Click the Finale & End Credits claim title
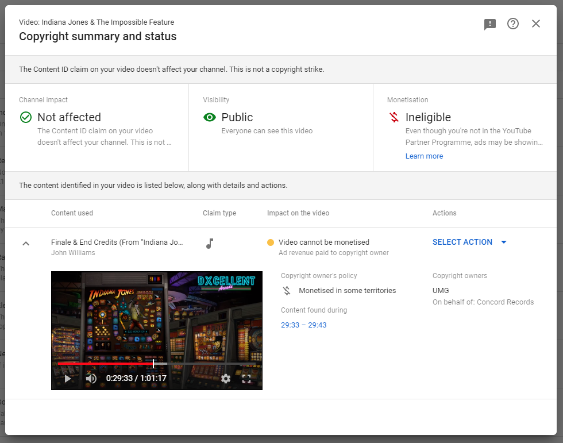 pos(117,242)
